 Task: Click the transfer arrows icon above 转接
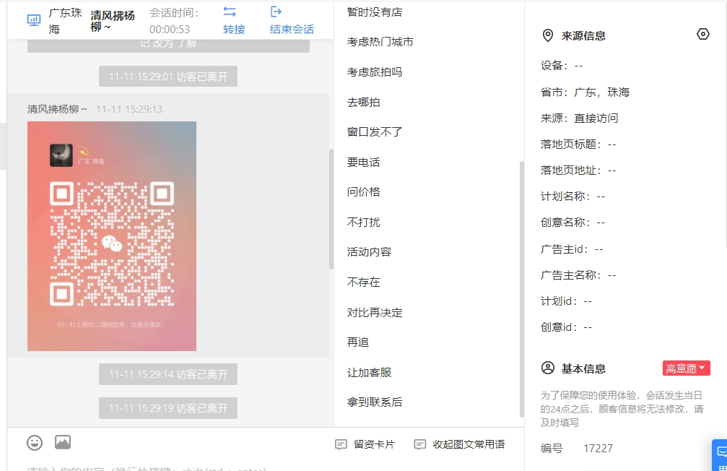click(x=230, y=12)
